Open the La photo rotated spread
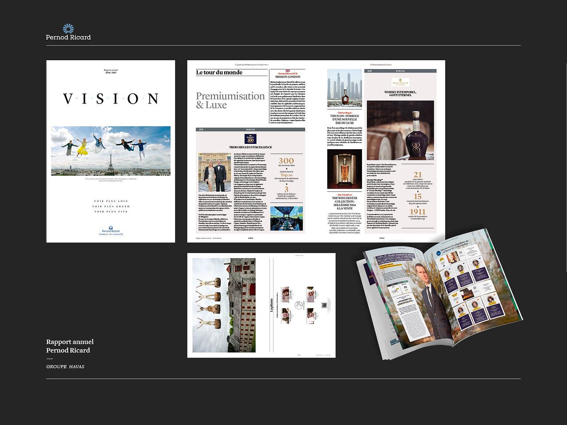Viewport: 567px width, 425px height. [x=261, y=305]
